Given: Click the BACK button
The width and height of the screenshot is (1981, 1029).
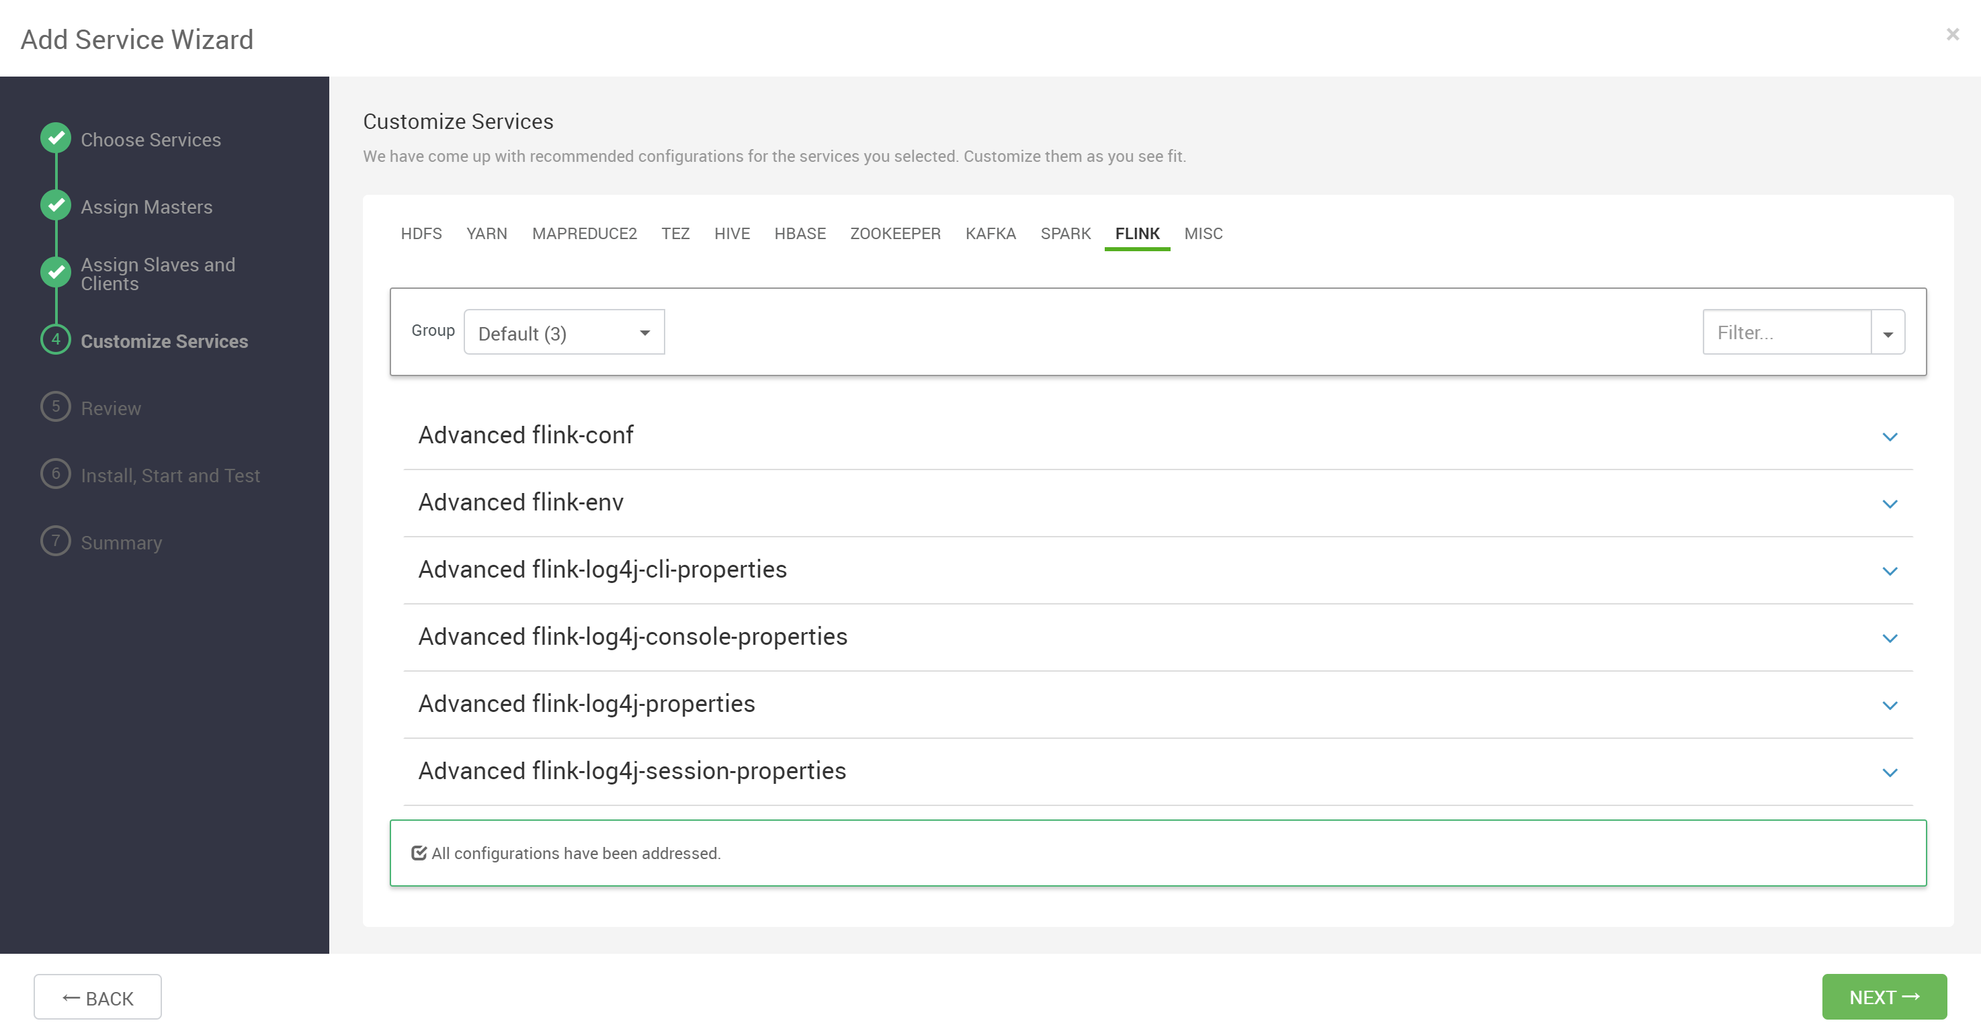Looking at the screenshot, I should (97, 997).
